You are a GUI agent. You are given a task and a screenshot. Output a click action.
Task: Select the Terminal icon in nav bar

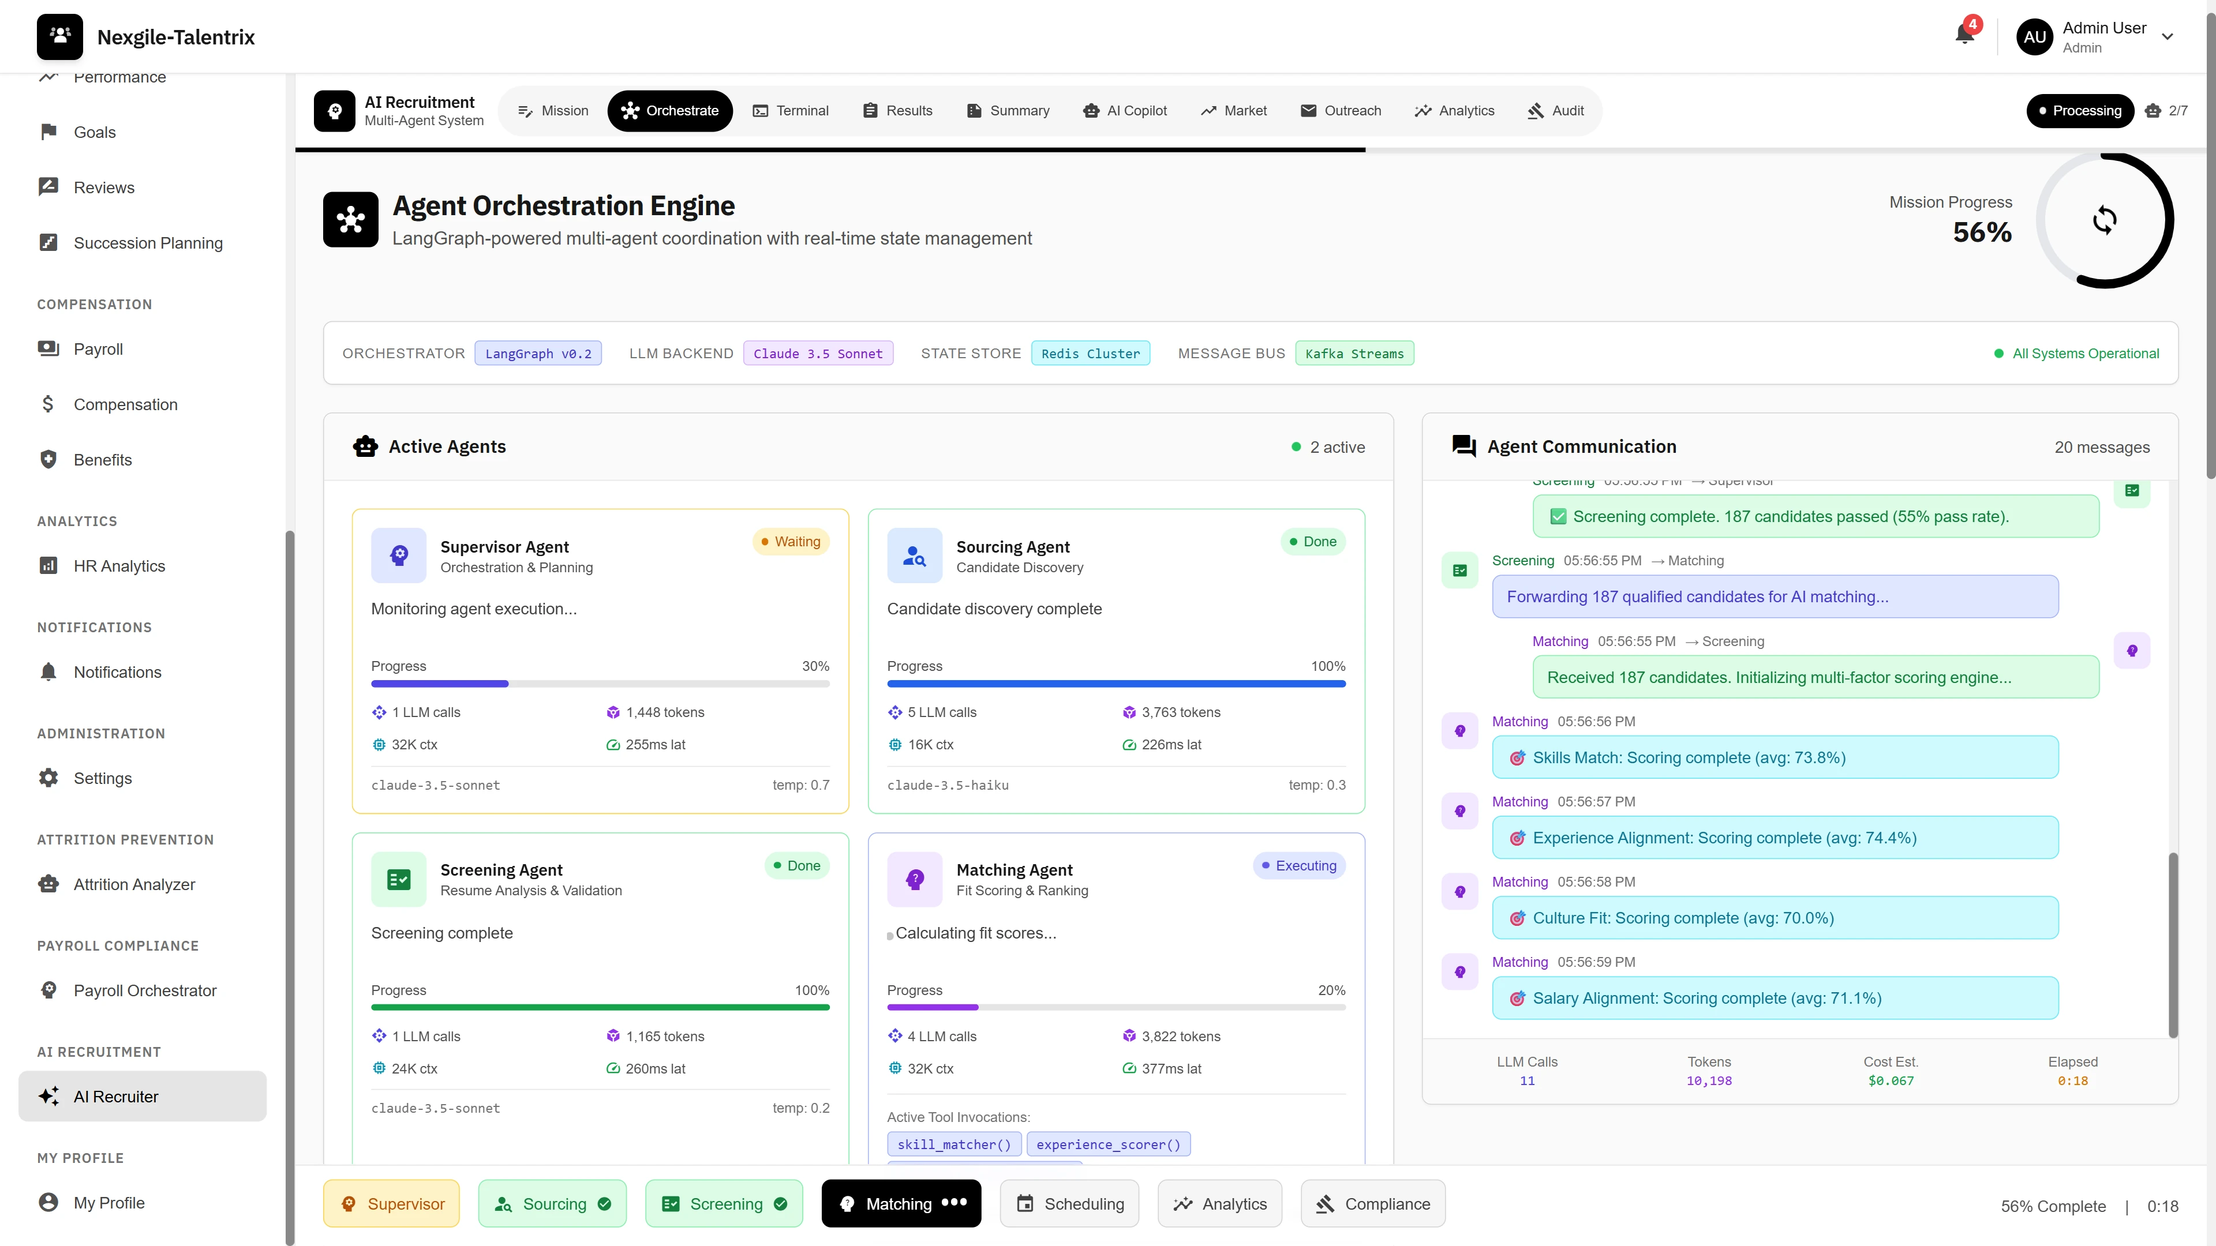tap(761, 110)
